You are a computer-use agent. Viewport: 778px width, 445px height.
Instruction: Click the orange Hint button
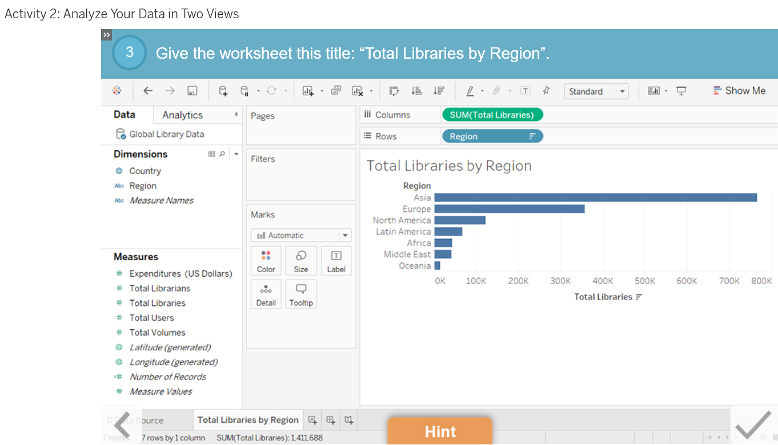[x=440, y=431]
